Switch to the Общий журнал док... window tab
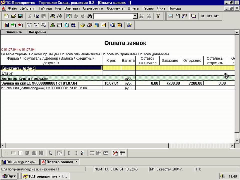Screen dimensions: 240x180 (x=20, y=162)
